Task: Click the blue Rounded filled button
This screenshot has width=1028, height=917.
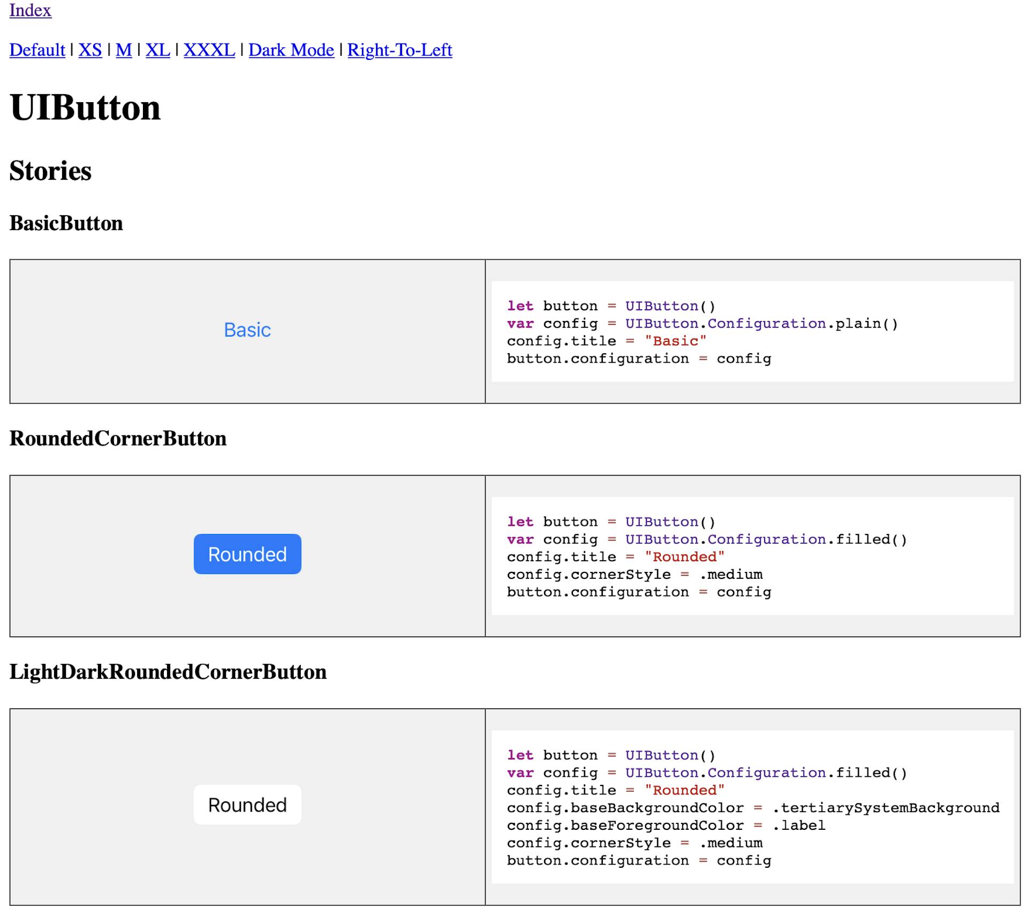Action: tap(247, 554)
